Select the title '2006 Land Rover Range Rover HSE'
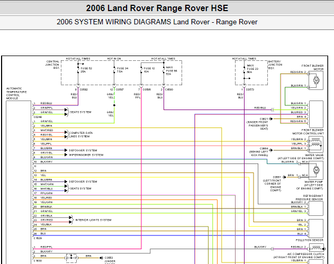 click(x=157, y=8)
